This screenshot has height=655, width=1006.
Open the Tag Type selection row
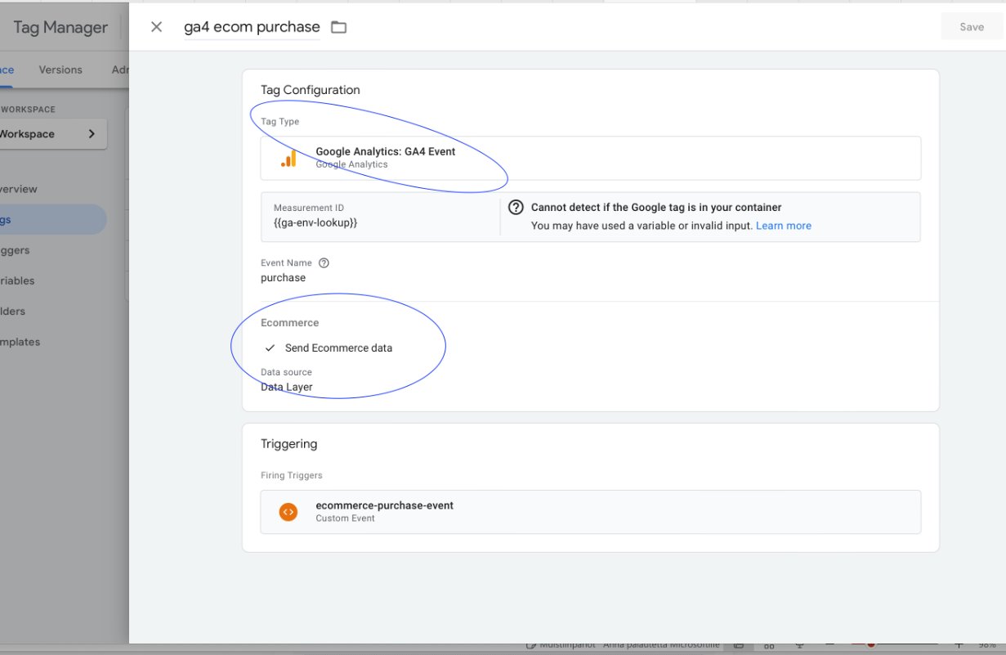point(590,158)
